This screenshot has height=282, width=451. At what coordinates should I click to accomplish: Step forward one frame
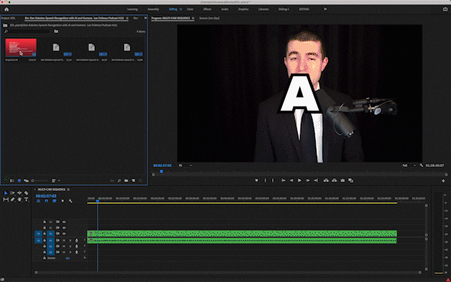307,180
